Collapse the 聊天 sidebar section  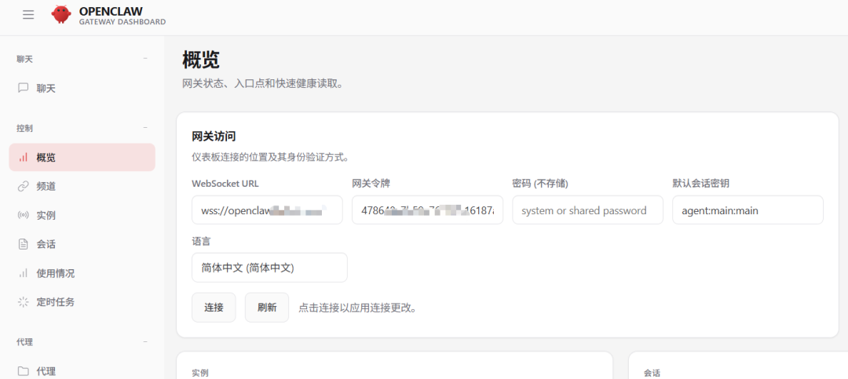click(x=145, y=58)
